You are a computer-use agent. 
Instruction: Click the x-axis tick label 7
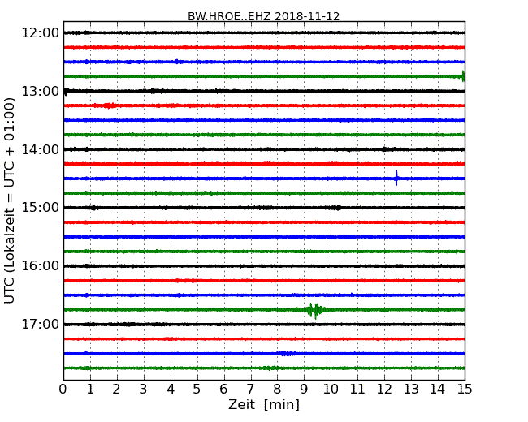[250, 389]
